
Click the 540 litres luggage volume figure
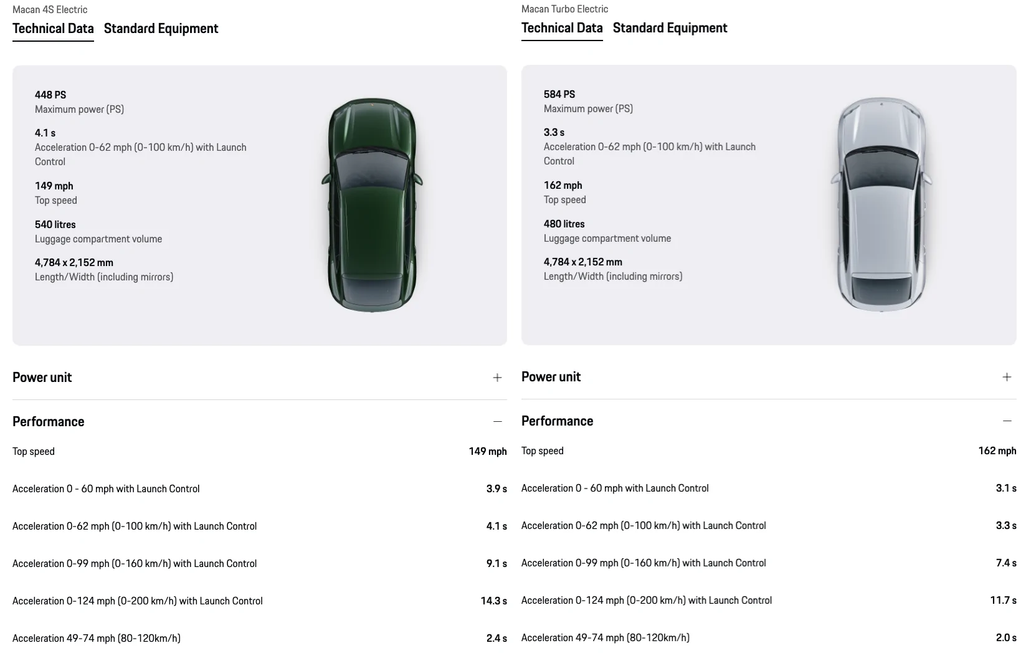pyautogui.click(x=55, y=224)
